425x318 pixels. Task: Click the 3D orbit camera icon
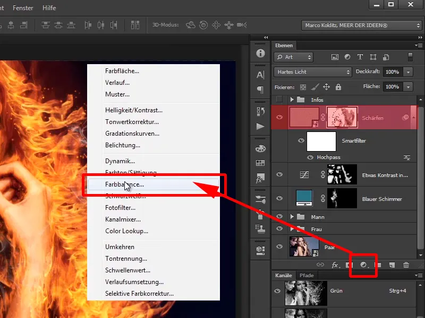[x=191, y=25]
